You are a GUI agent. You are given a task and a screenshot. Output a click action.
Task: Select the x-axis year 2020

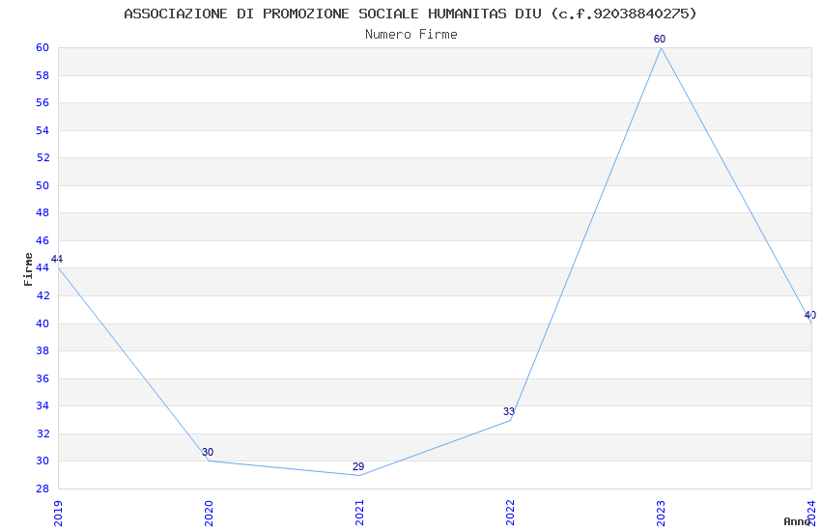(x=209, y=514)
